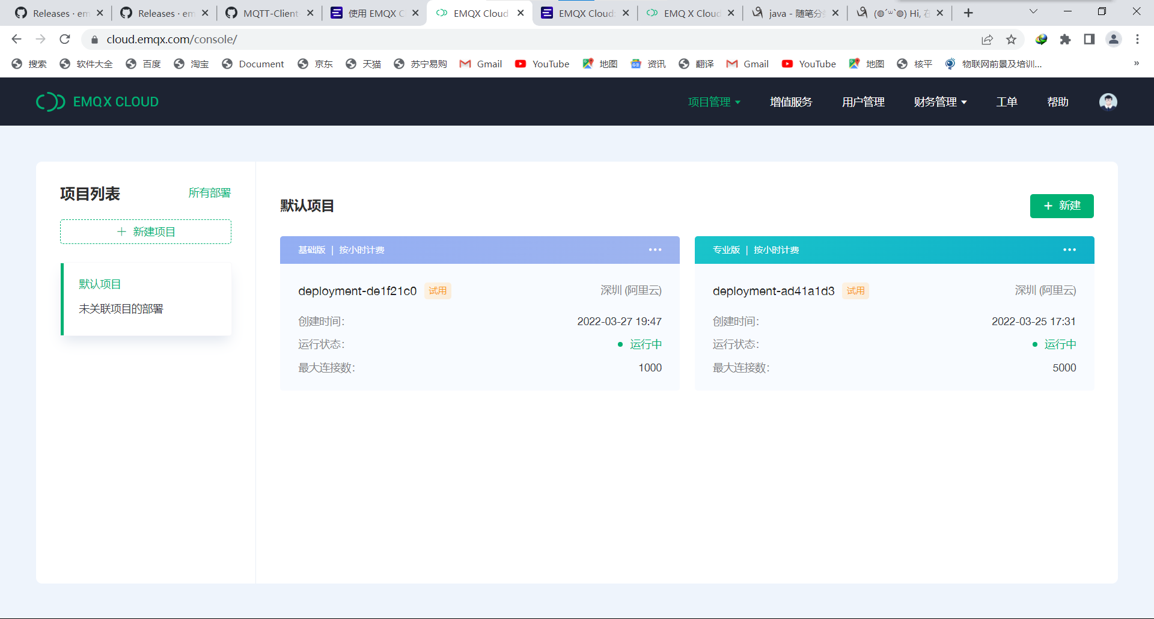The image size is (1154, 619).
Task: Open the 所有部署 link
Action: click(209, 193)
